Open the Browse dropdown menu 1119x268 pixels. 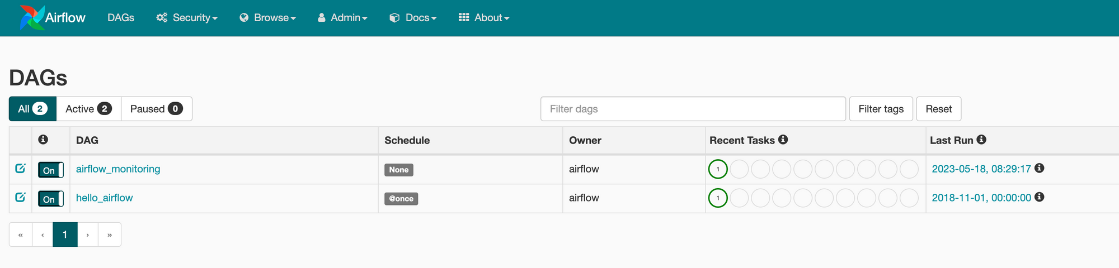268,18
